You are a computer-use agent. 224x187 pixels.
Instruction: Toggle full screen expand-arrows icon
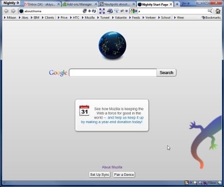(x=102, y=11)
